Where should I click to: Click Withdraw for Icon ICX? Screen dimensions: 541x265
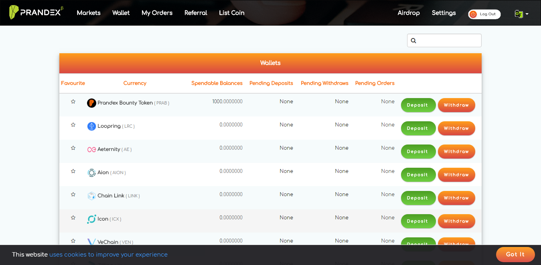(456, 221)
